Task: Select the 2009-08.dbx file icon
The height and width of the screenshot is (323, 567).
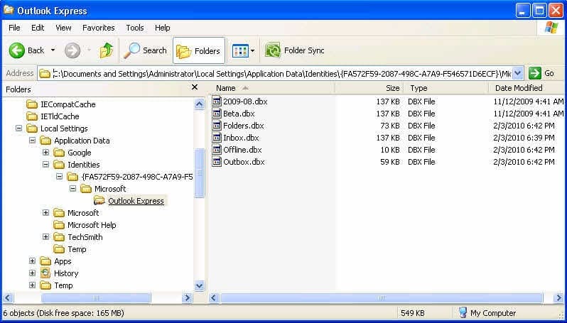Action: (x=217, y=102)
